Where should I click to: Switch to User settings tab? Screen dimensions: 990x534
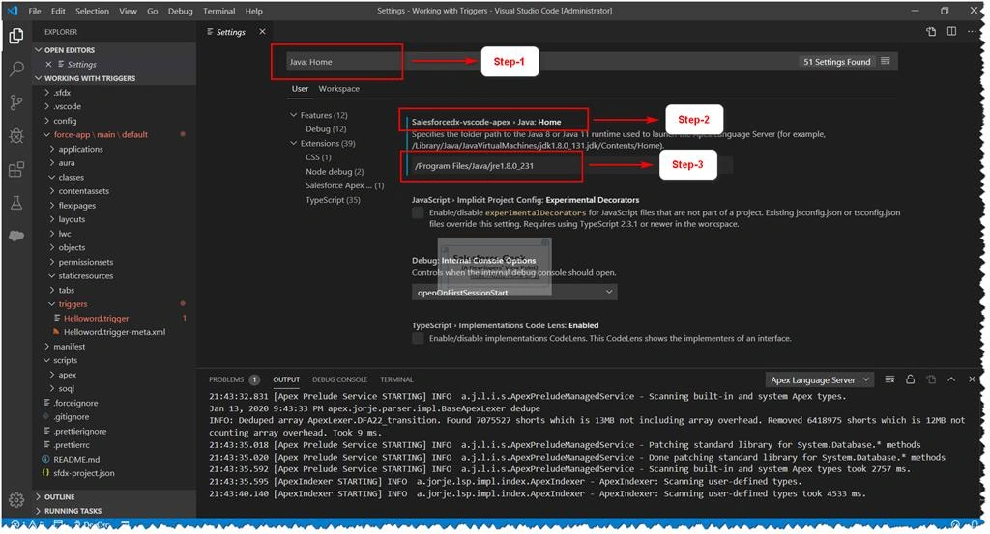(x=300, y=89)
